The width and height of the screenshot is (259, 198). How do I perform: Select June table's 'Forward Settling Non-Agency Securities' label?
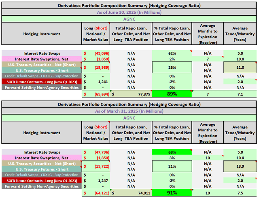[x=42, y=87]
